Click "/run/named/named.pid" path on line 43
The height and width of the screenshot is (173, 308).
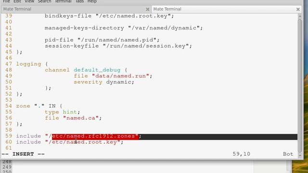click(117, 40)
